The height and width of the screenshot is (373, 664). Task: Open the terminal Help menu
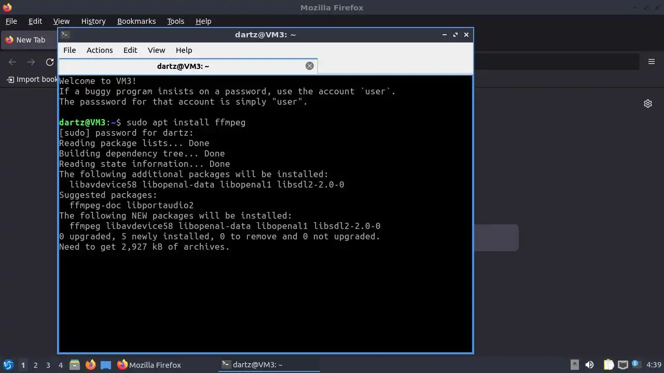pos(184,50)
